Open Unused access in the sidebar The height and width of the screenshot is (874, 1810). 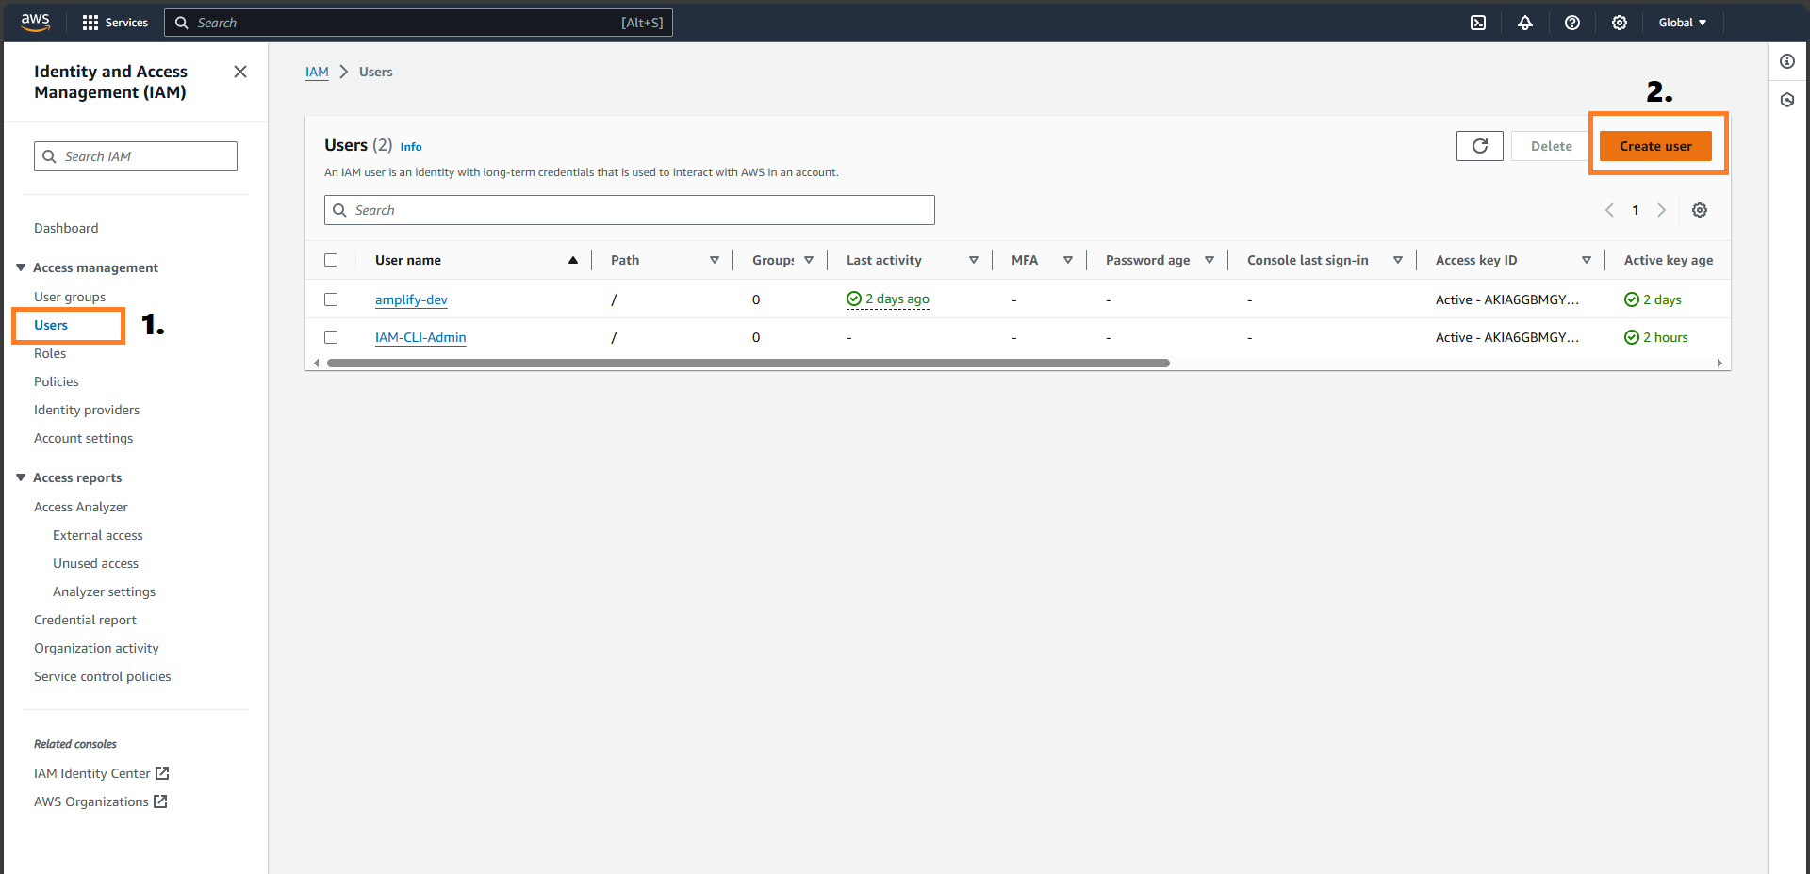[x=95, y=563]
